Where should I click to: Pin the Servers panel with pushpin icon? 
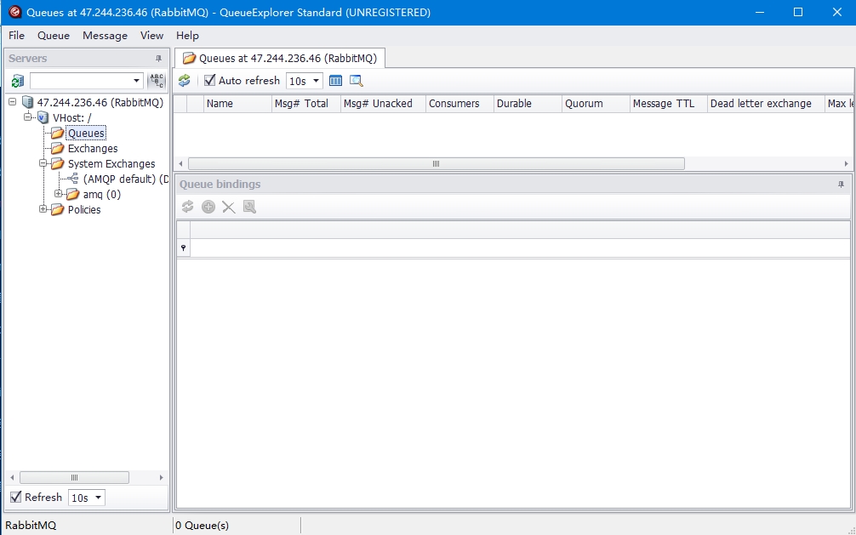158,59
